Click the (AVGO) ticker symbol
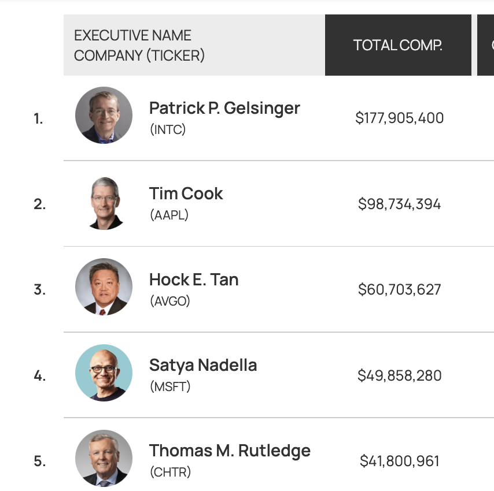 169,301
